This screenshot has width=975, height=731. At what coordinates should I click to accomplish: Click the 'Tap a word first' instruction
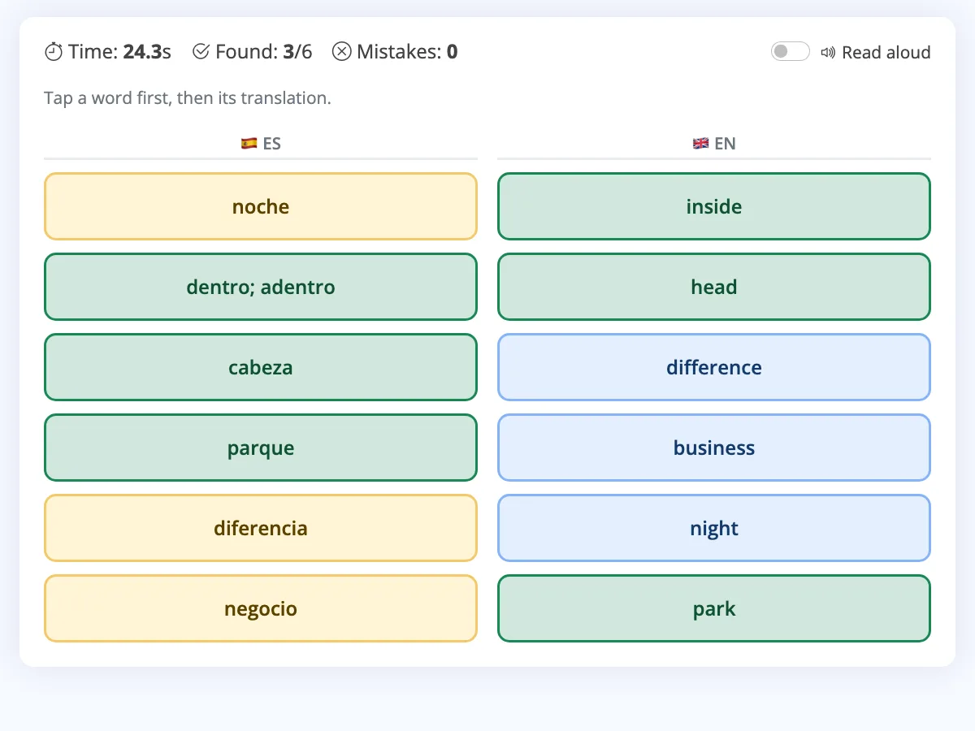(188, 98)
